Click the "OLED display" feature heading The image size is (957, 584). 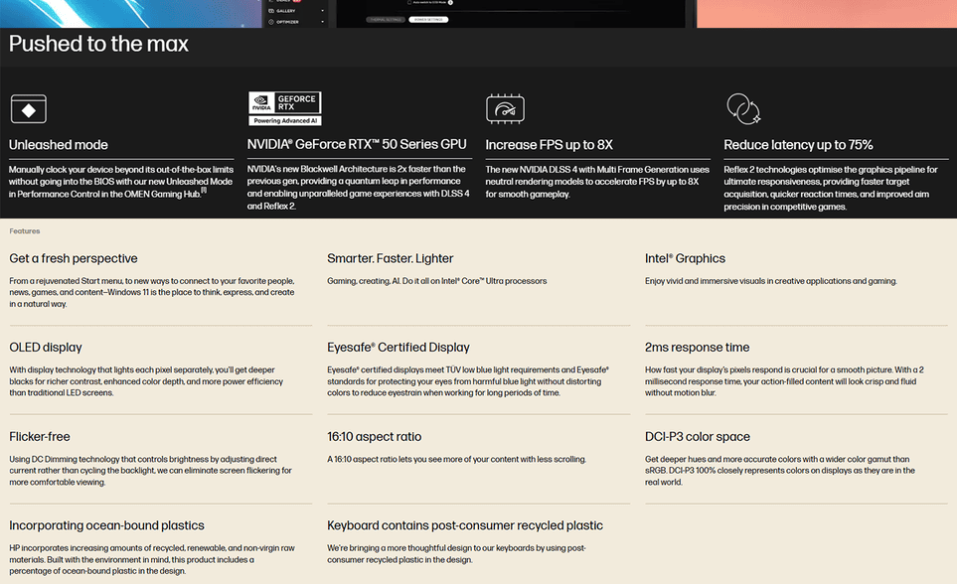[x=46, y=348]
